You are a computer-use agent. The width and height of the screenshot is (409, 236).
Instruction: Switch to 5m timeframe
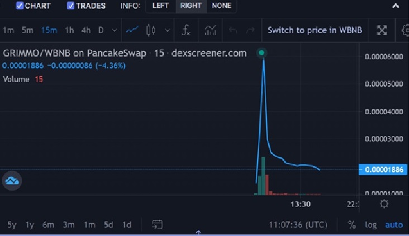(x=27, y=30)
